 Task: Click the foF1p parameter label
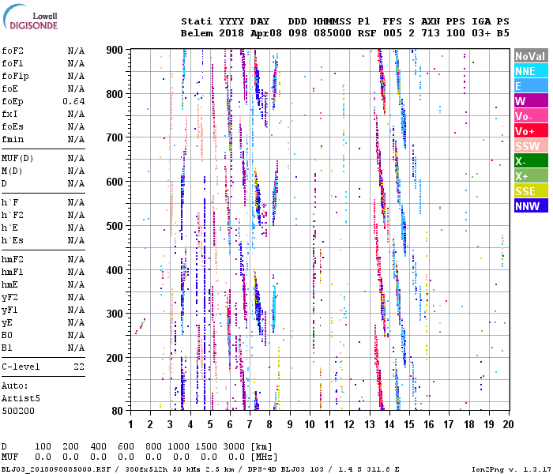click(15, 76)
